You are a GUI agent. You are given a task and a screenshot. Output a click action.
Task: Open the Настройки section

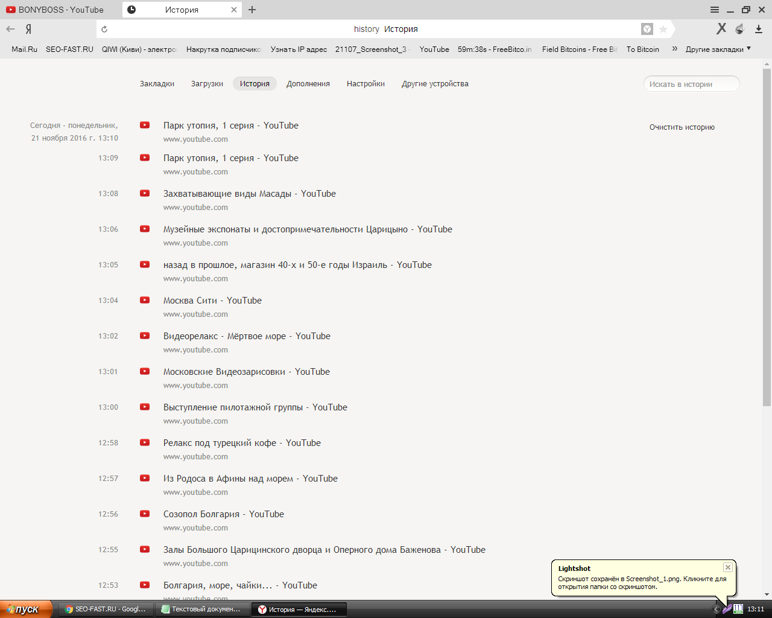click(x=365, y=84)
